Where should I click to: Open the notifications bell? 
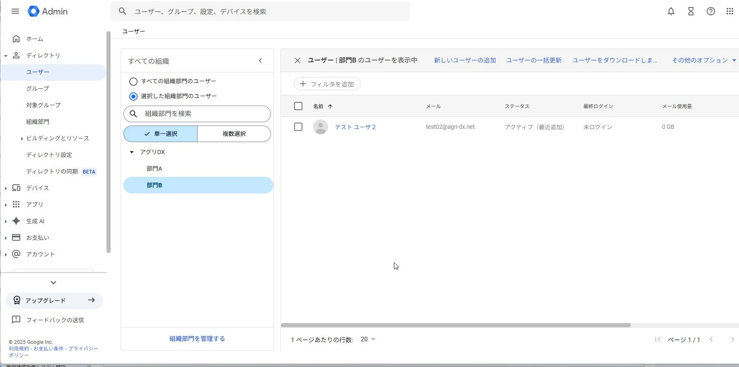[671, 12]
